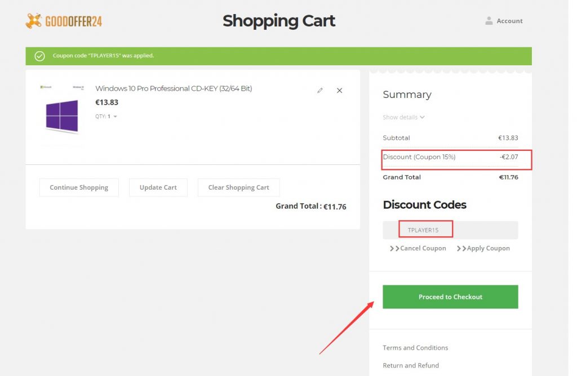Click inside the TPLAYER15 coupon code field

click(450, 230)
